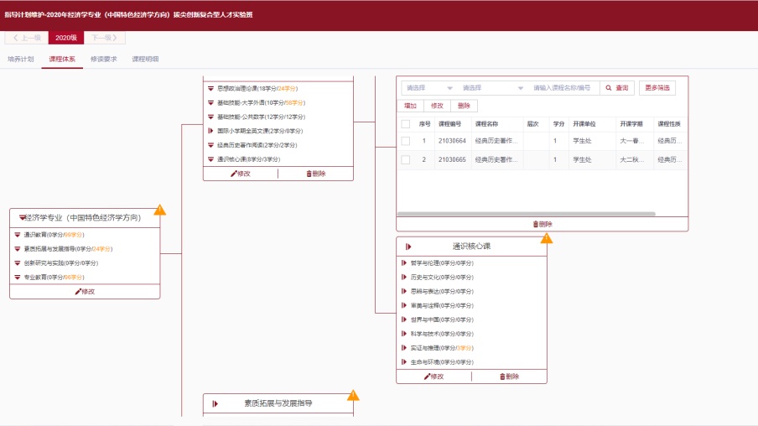Check the box for course 21030665
This screenshot has height=426, width=758.
tap(406, 159)
